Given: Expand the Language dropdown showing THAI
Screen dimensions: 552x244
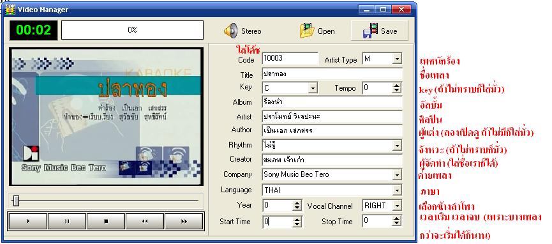Looking at the screenshot, I should [397, 190].
